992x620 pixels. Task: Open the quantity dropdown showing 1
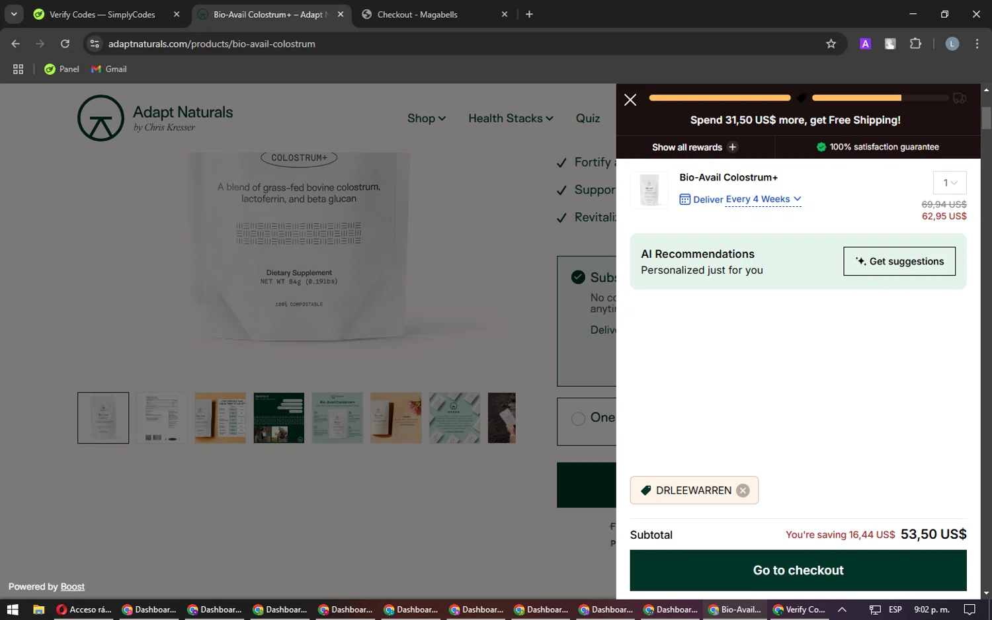tap(950, 183)
